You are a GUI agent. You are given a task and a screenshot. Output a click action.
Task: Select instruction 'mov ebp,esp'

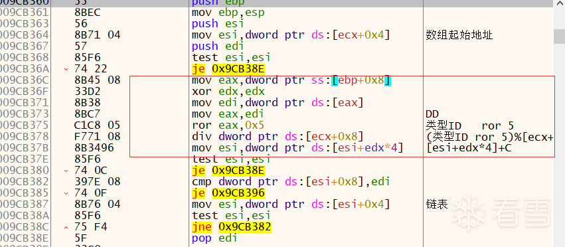click(228, 13)
